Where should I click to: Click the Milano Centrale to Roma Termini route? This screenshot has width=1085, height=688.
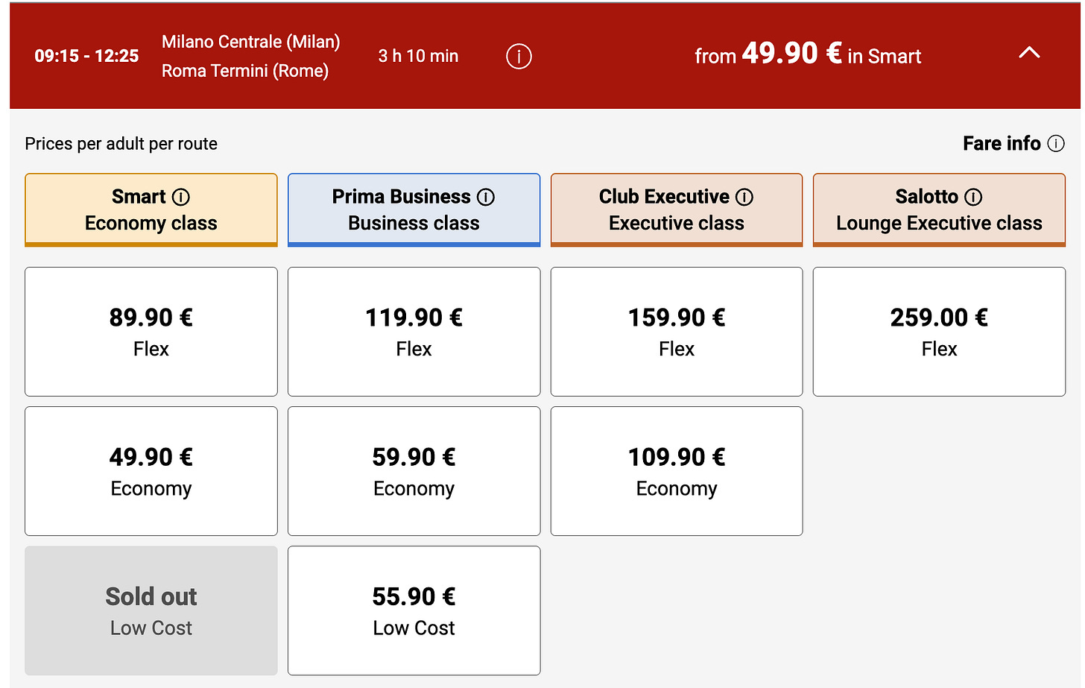click(x=250, y=56)
